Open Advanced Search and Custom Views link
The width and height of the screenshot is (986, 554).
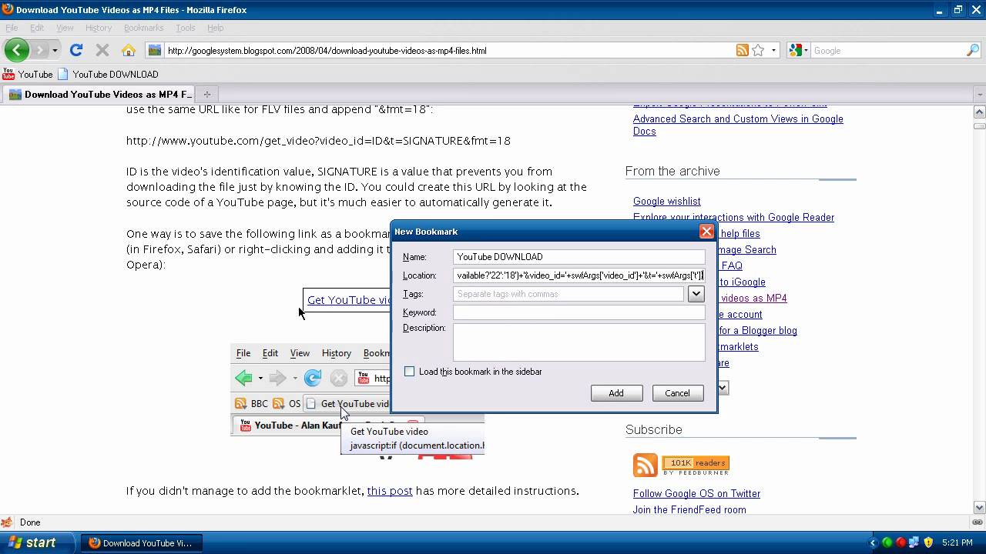tap(738, 125)
